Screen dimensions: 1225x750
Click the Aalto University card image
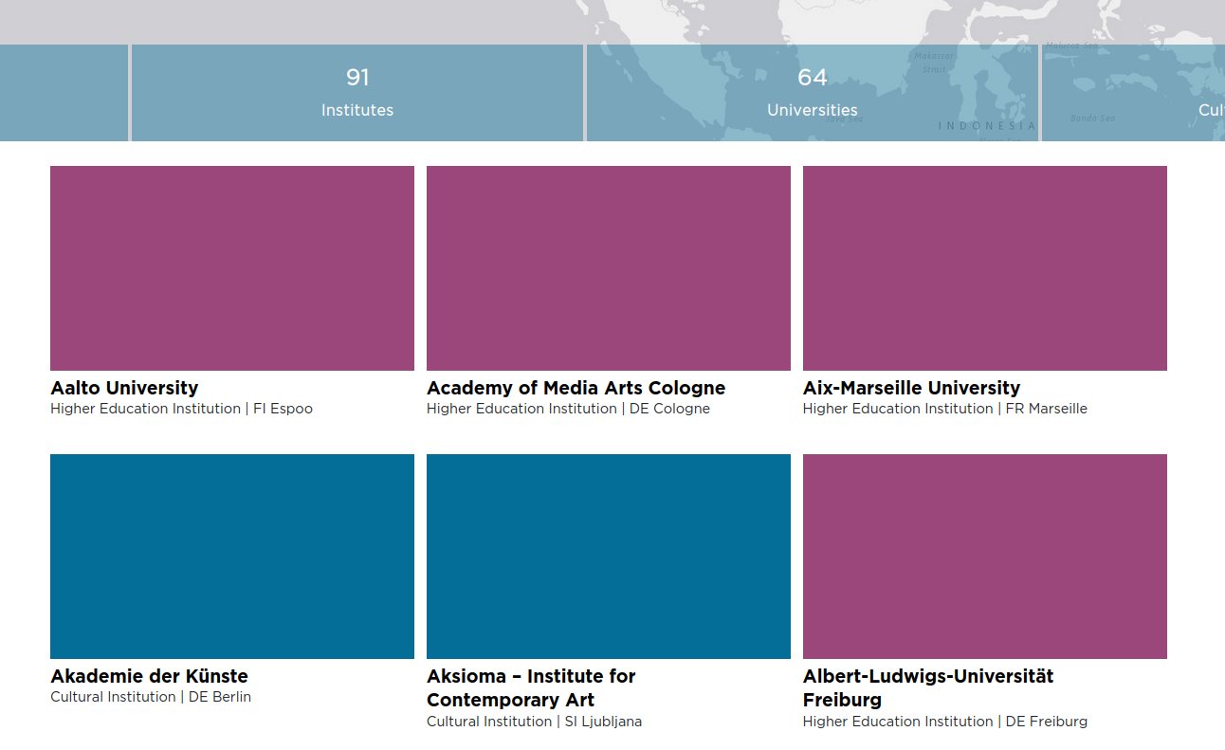point(231,267)
